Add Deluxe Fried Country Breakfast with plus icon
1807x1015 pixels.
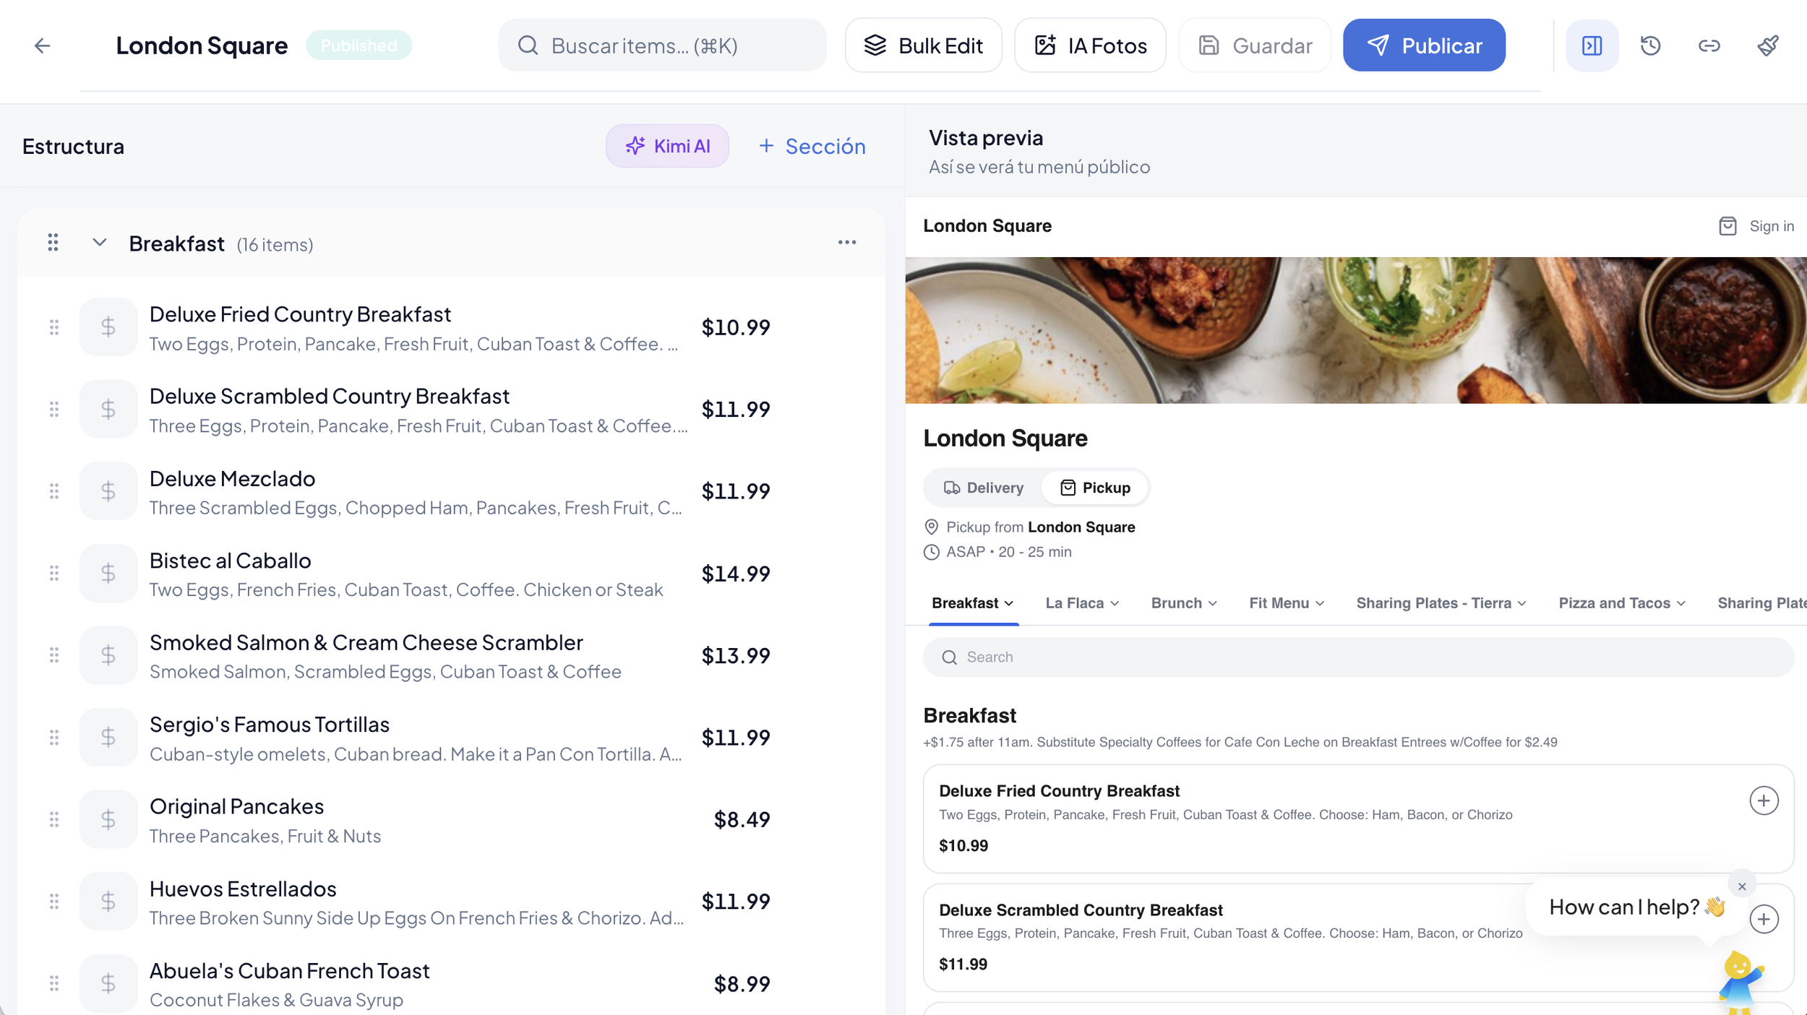[1764, 800]
